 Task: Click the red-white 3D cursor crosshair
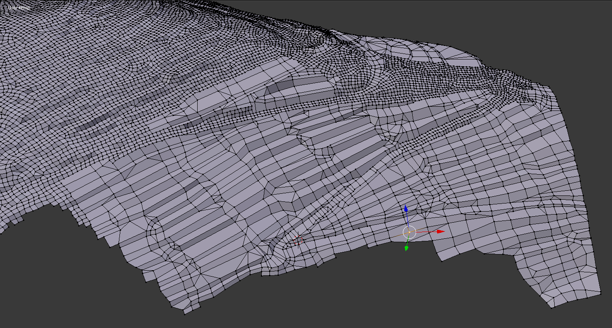click(298, 240)
